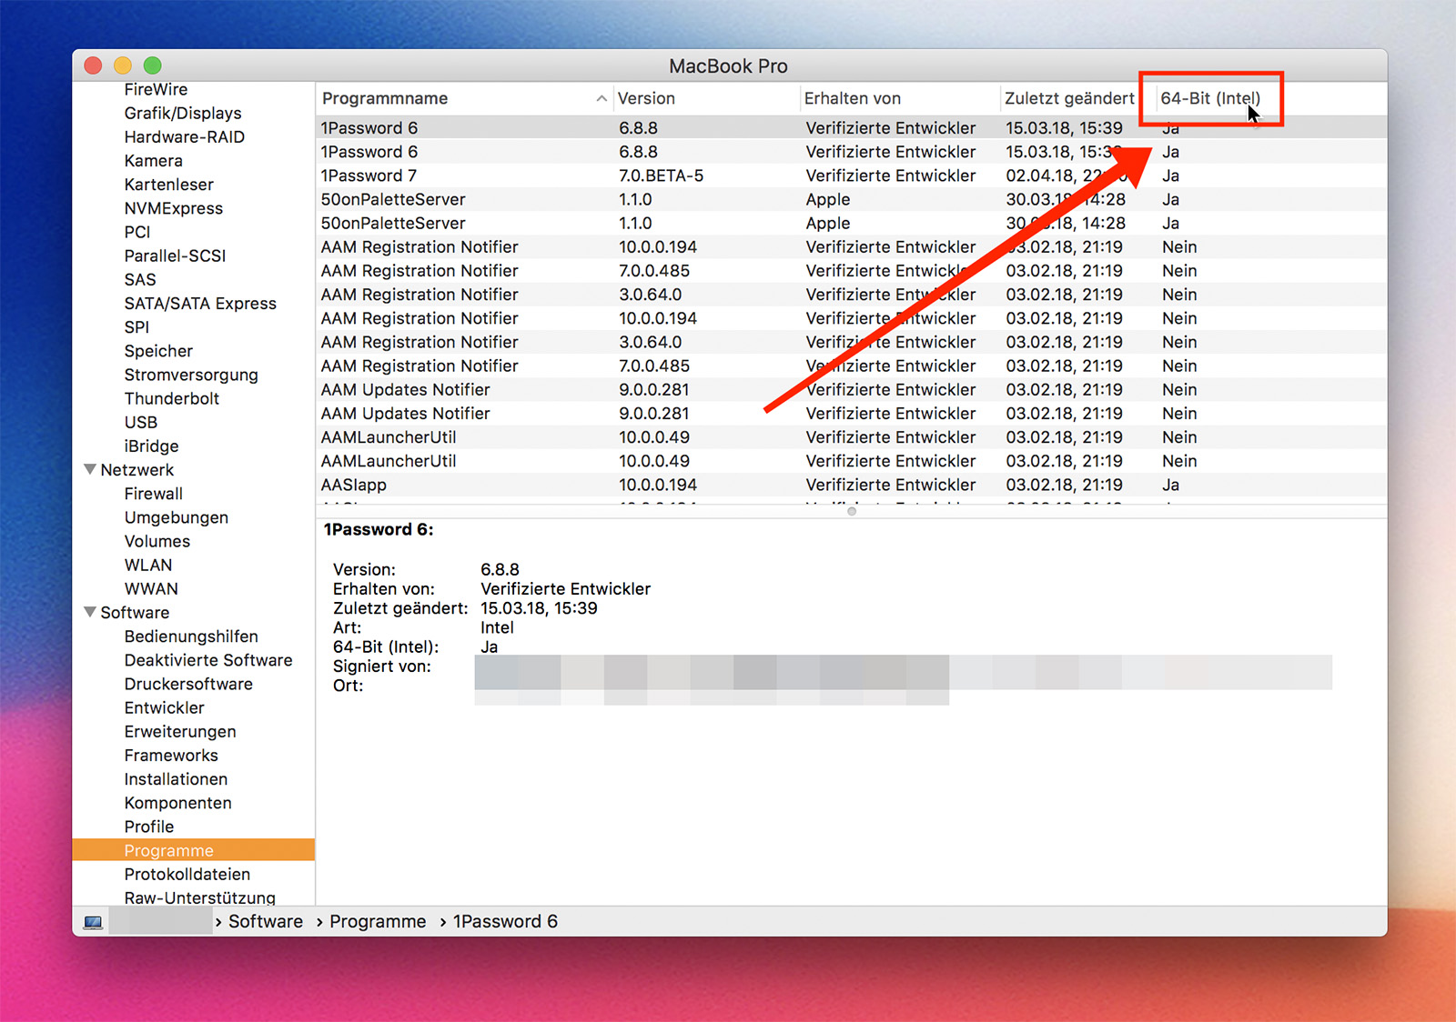The height and width of the screenshot is (1022, 1456).
Task: Select SAS in the sidebar
Action: point(140,279)
